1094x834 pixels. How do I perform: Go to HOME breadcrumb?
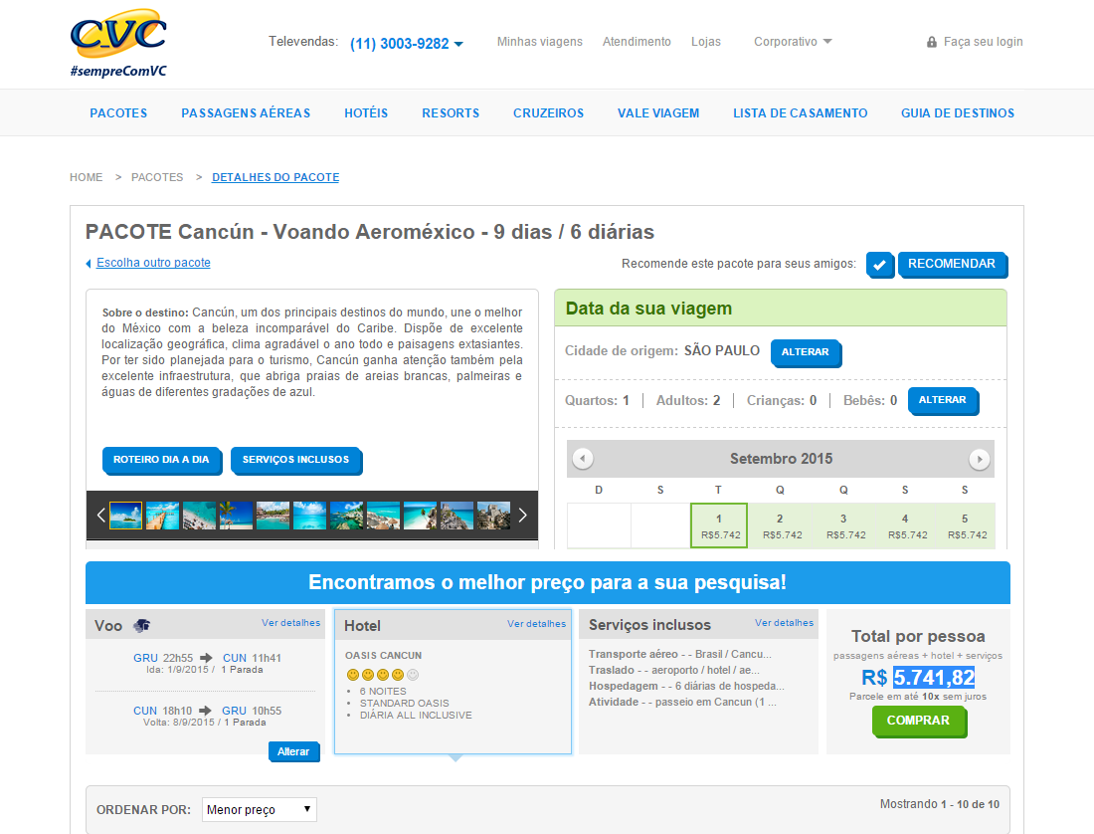(86, 177)
